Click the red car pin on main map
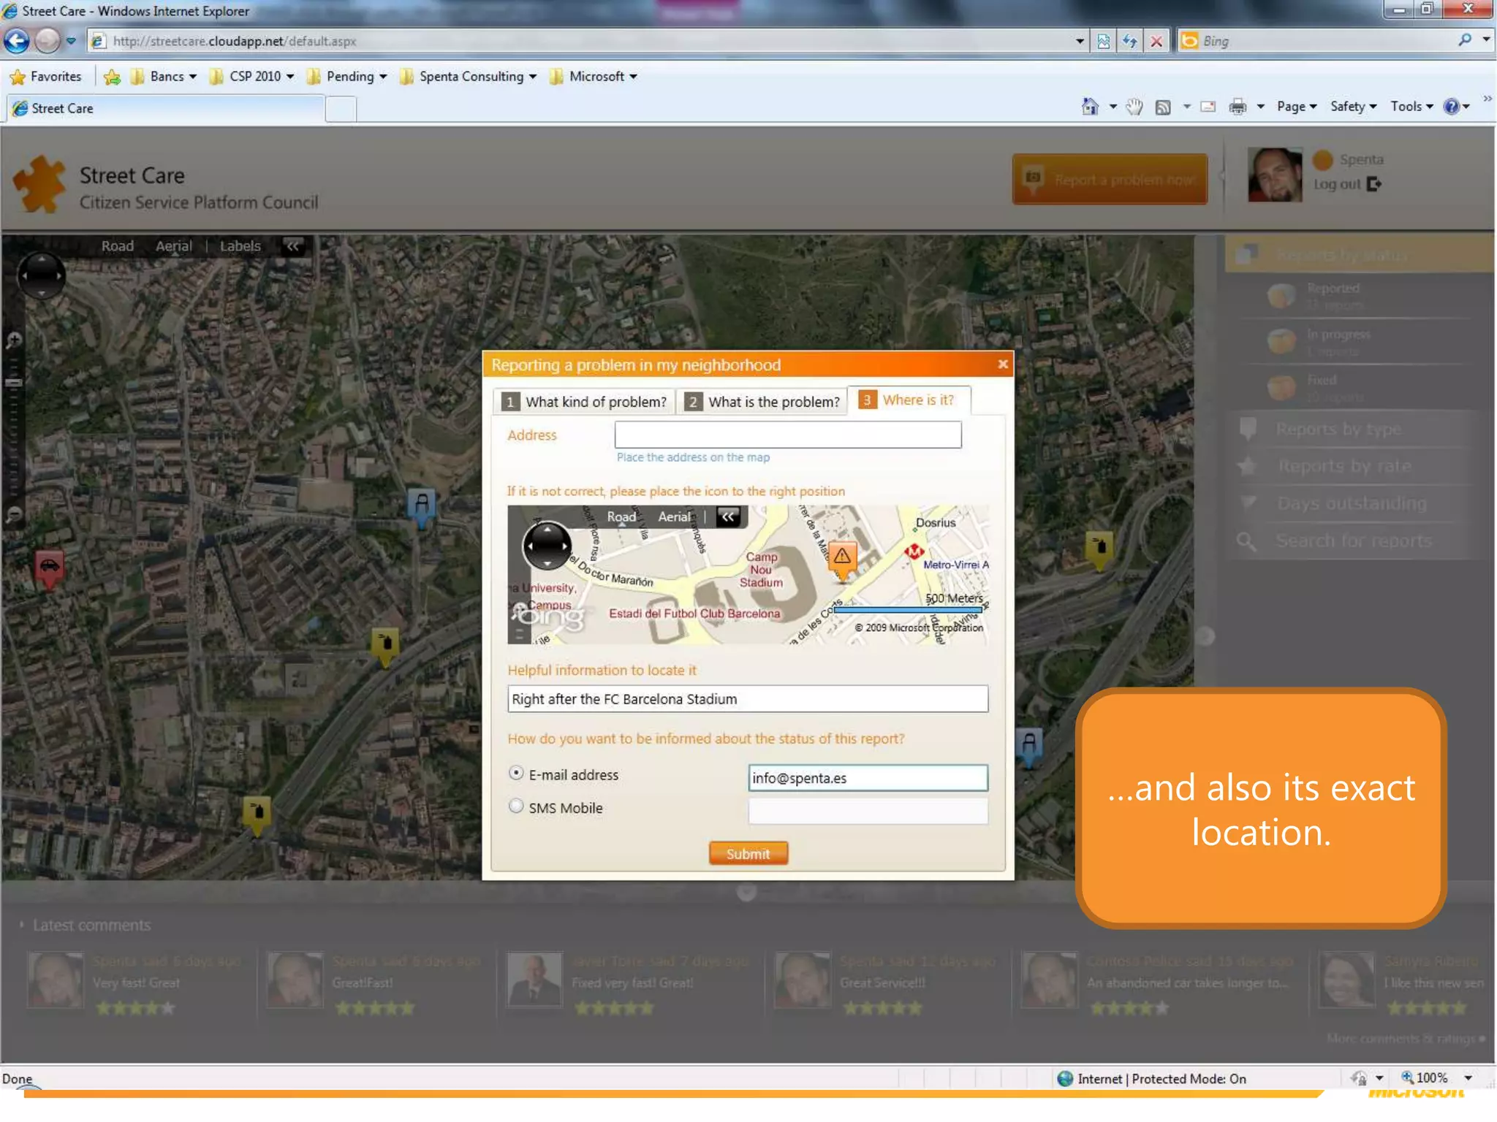Image resolution: width=1497 pixels, height=1122 pixels. 50,569
